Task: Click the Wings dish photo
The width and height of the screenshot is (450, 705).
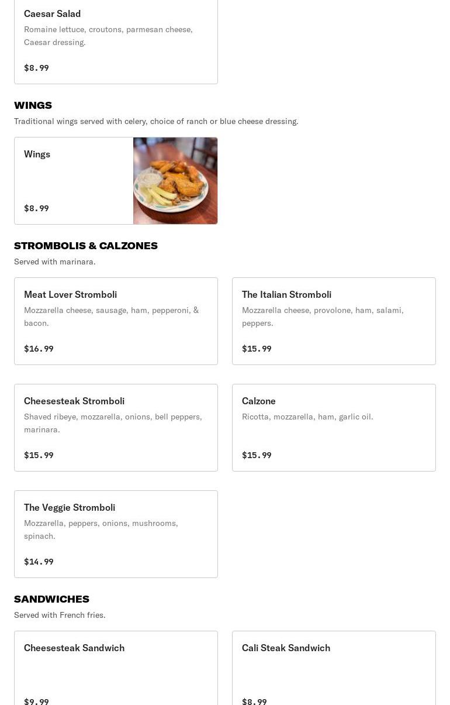Action: pos(175,181)
